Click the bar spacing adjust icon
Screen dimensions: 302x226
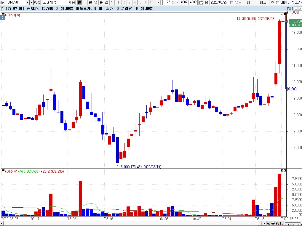[x=282, y=223]
